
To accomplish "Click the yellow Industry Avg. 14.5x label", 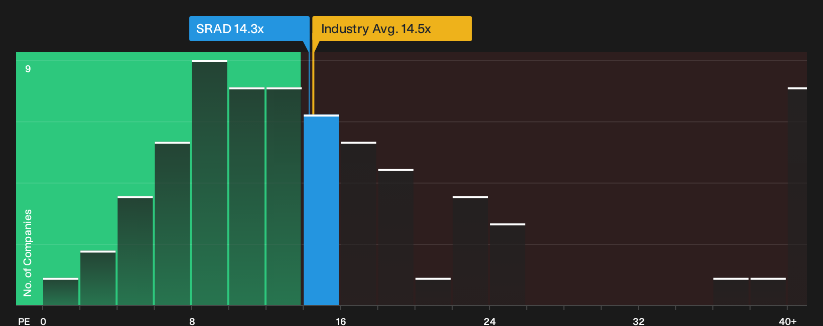I will (x=392, y=29).
